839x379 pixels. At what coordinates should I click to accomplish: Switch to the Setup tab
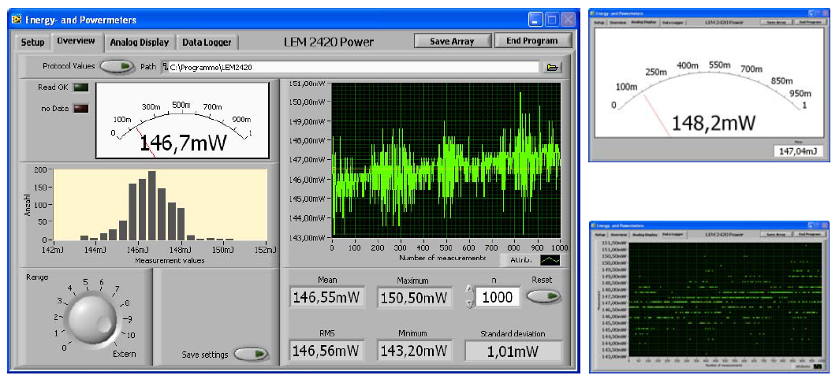click(32, 42)
